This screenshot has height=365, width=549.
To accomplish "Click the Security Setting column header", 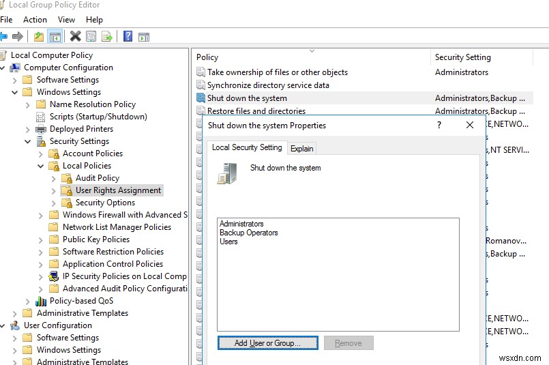I will coord(481,57).
